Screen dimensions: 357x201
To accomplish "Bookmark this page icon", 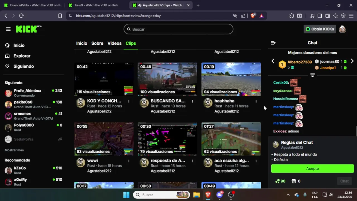I will [x=60, y=16].
